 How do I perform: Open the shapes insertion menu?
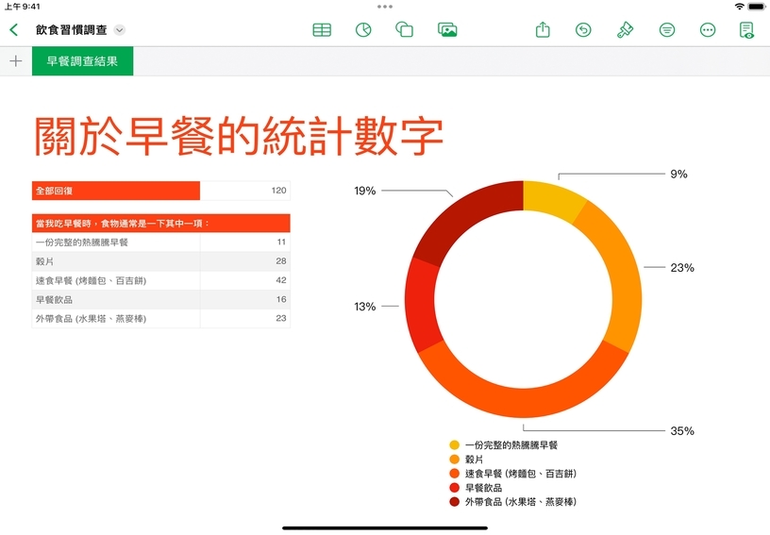pos(404,30)
